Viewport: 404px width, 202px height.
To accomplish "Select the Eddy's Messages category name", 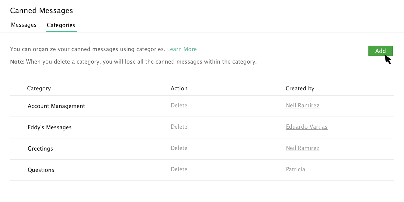I will [x=50, y=127].
